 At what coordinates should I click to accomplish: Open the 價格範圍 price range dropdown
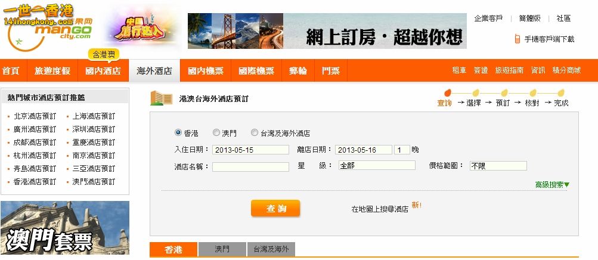point(498,165)
